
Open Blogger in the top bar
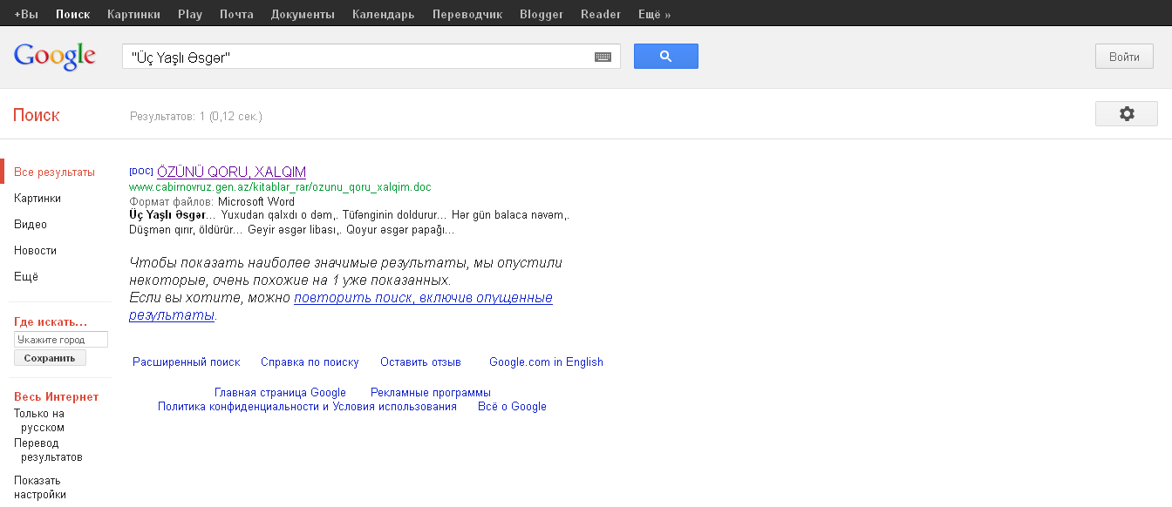coord(542,15)
